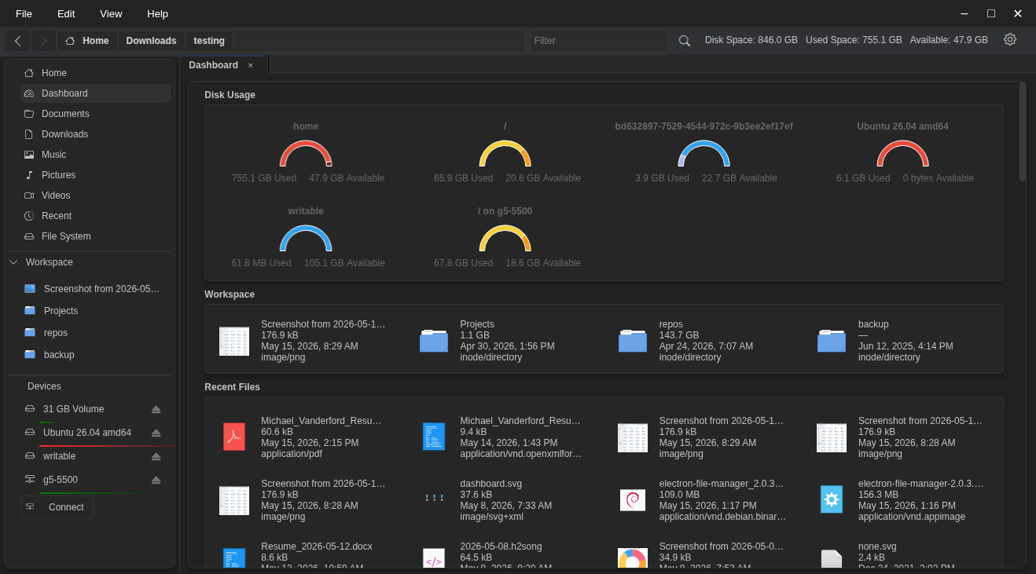1036x574 pixels.
Task: Click the Ubuntu 26.04 amd64 usage gauge
Action: pyautogui.click(x=903, y=154)
